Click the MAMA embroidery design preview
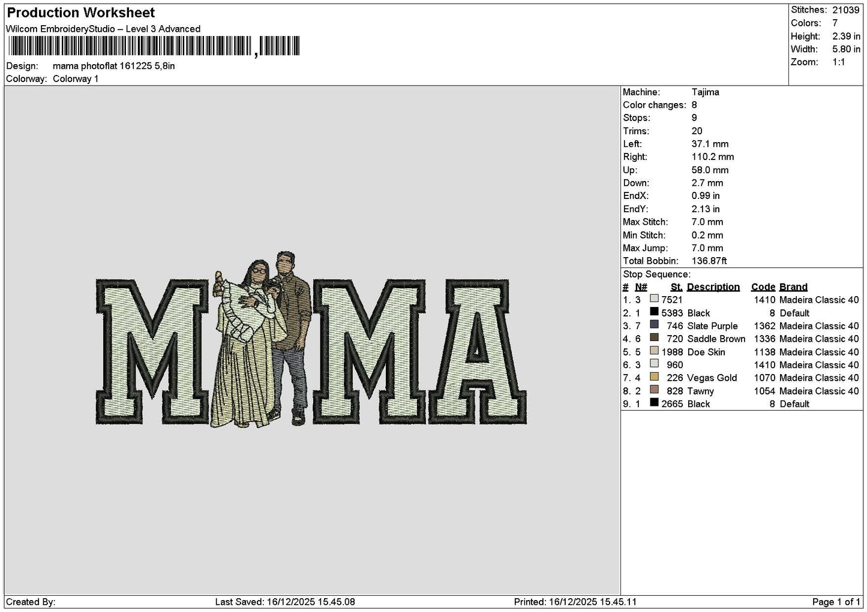This screenshot has height=612, width=867. pos(311,339)
